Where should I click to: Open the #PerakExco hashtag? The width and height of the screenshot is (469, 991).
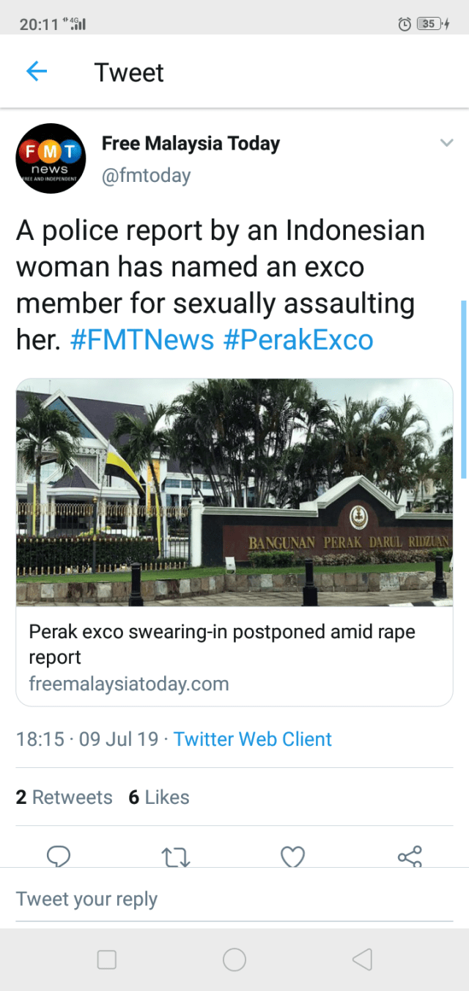point(298,340)
